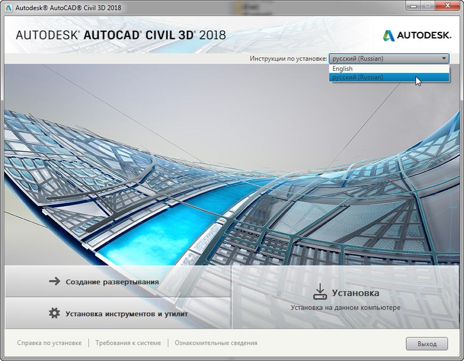
Task: Click the gear icon for tools and utilities
Action: [54, 313]
